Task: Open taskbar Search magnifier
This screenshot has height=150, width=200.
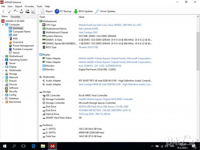Action: click(14, 146)
